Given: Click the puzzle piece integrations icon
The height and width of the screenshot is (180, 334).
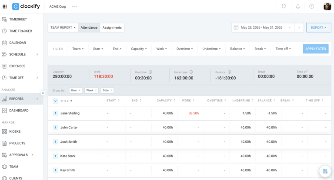Looking at the screenshot, I should 284,7.
